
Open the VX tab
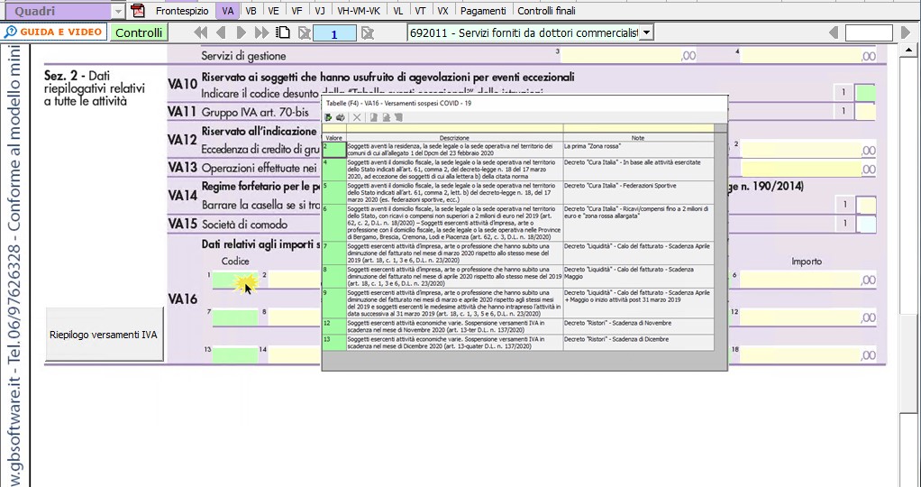[443, 11]
